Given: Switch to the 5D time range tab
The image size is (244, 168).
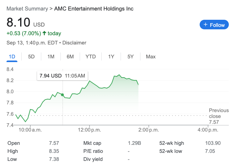Looking at the screenshot, I should click(x=31, y=57).
